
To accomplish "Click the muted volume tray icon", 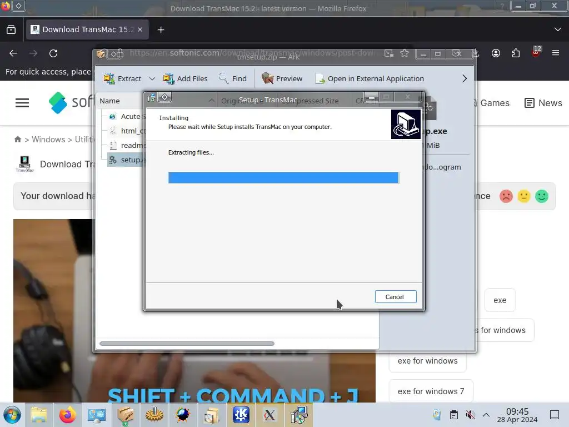I will (x=470, y=415).
